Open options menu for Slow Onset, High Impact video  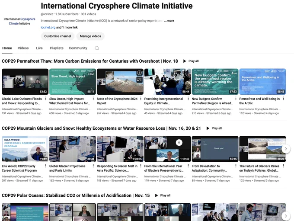(93, 99)
